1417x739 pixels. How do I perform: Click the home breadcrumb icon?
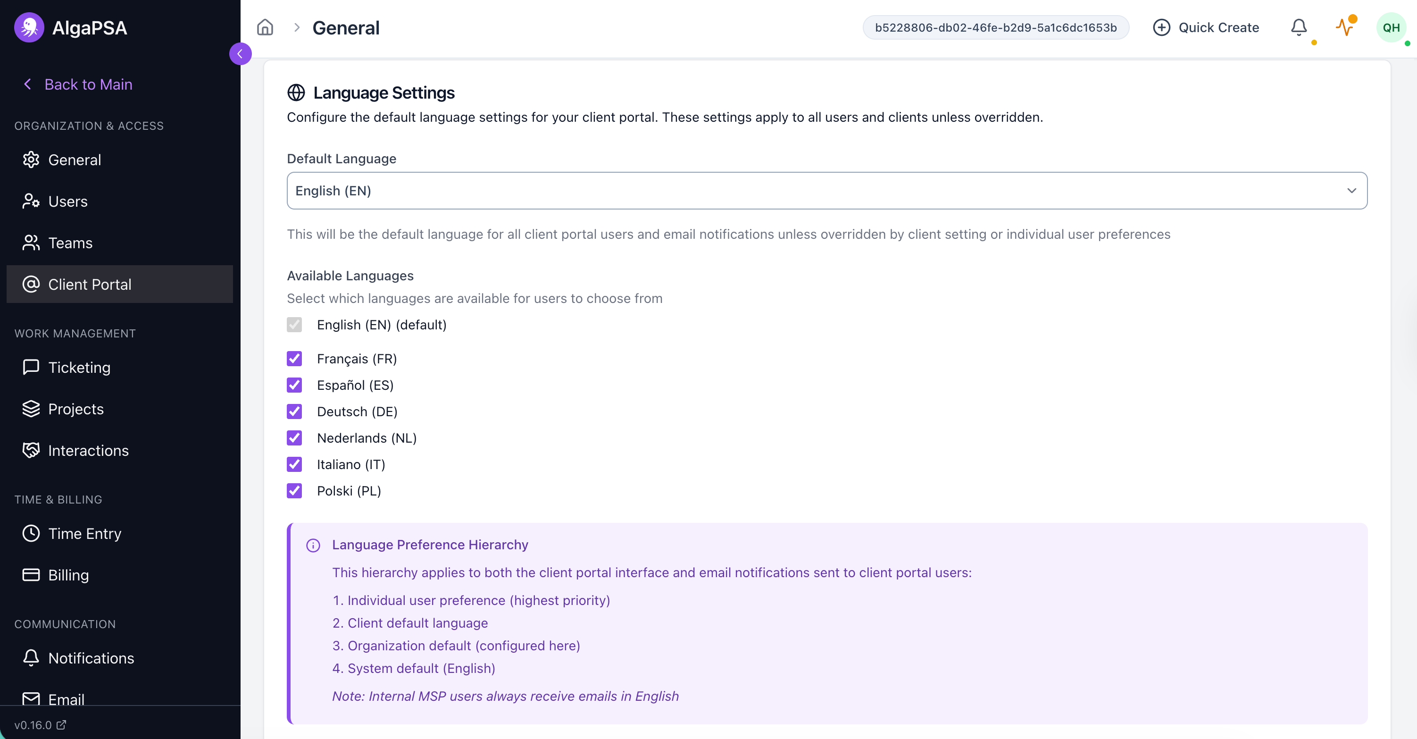pos(265,27)
